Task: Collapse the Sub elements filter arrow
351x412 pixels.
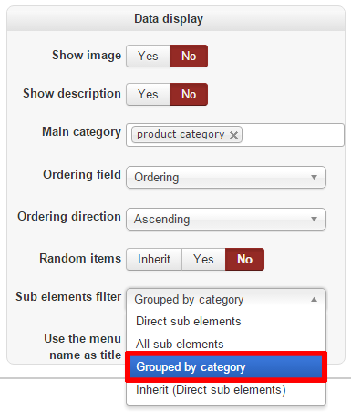Action: 315,300
